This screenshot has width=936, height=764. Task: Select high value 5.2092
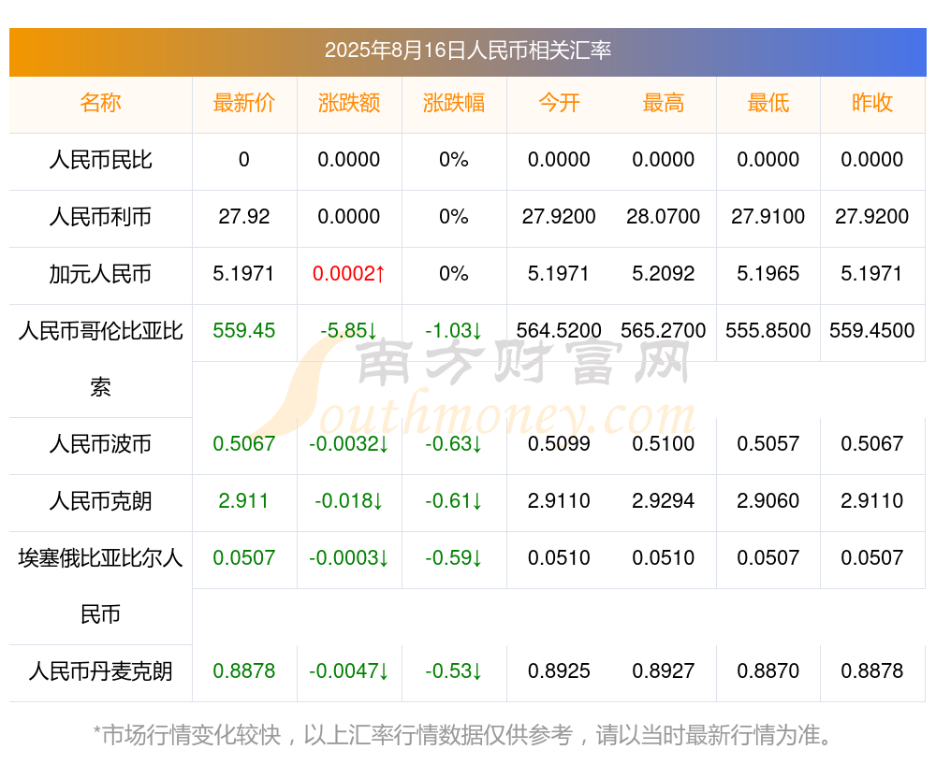[664, 274]
